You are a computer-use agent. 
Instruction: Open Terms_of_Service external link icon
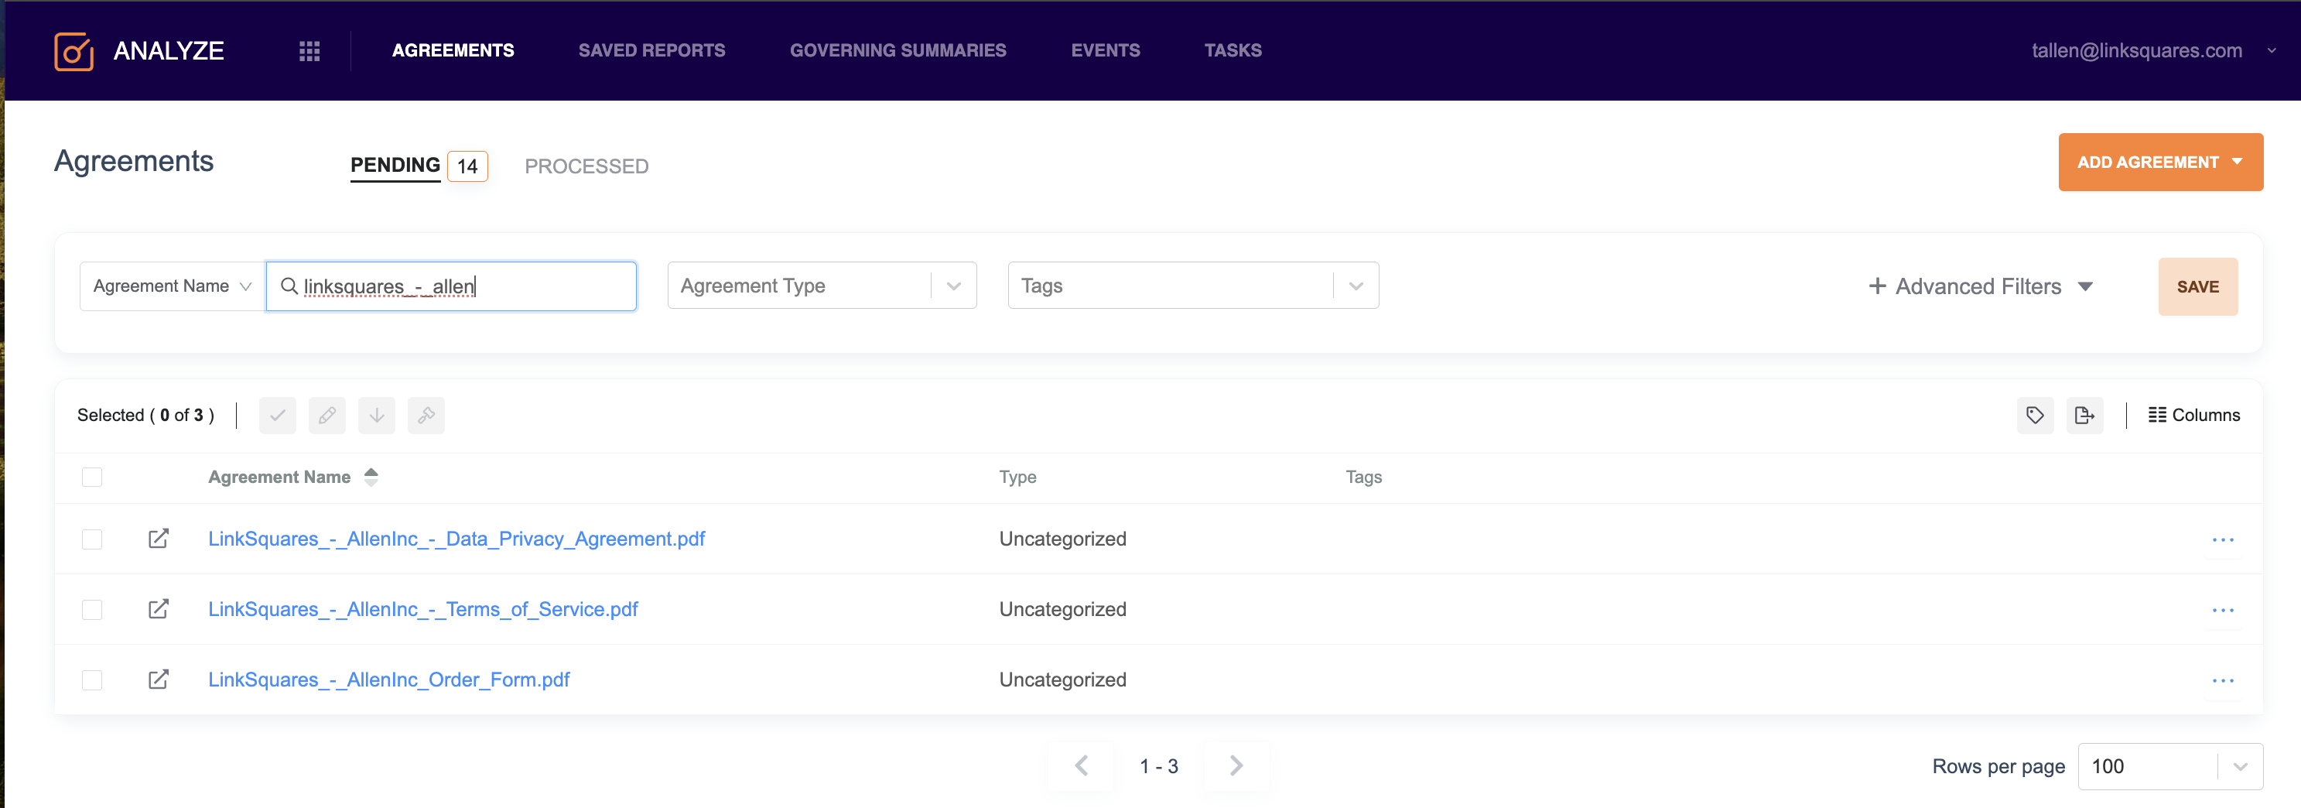[158, 610]
